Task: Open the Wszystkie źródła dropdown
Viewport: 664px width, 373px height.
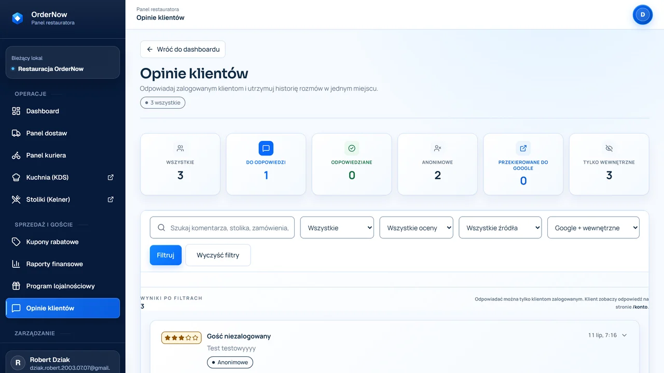Action: pyautogui.click(x=500, y=227)
